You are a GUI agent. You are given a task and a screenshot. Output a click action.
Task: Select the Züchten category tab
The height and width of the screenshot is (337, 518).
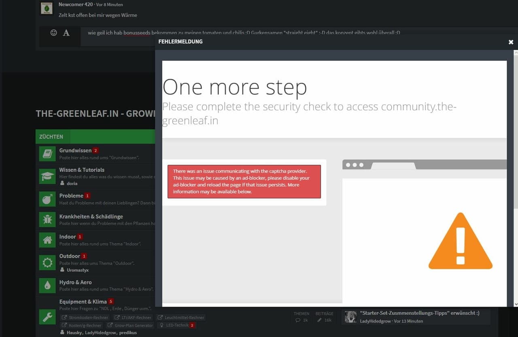click(51, 137)
